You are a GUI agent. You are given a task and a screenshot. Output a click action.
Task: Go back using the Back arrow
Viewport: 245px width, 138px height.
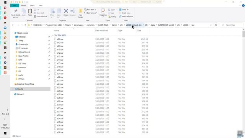coord(13,25)
